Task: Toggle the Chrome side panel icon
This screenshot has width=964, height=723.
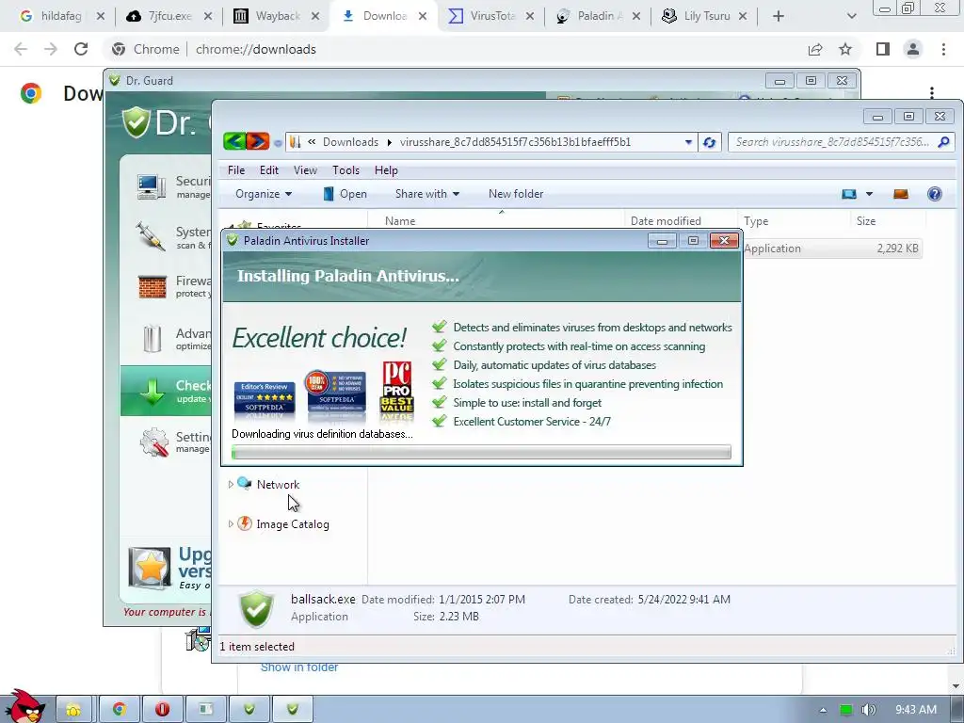Action: (x=883, y=49)
